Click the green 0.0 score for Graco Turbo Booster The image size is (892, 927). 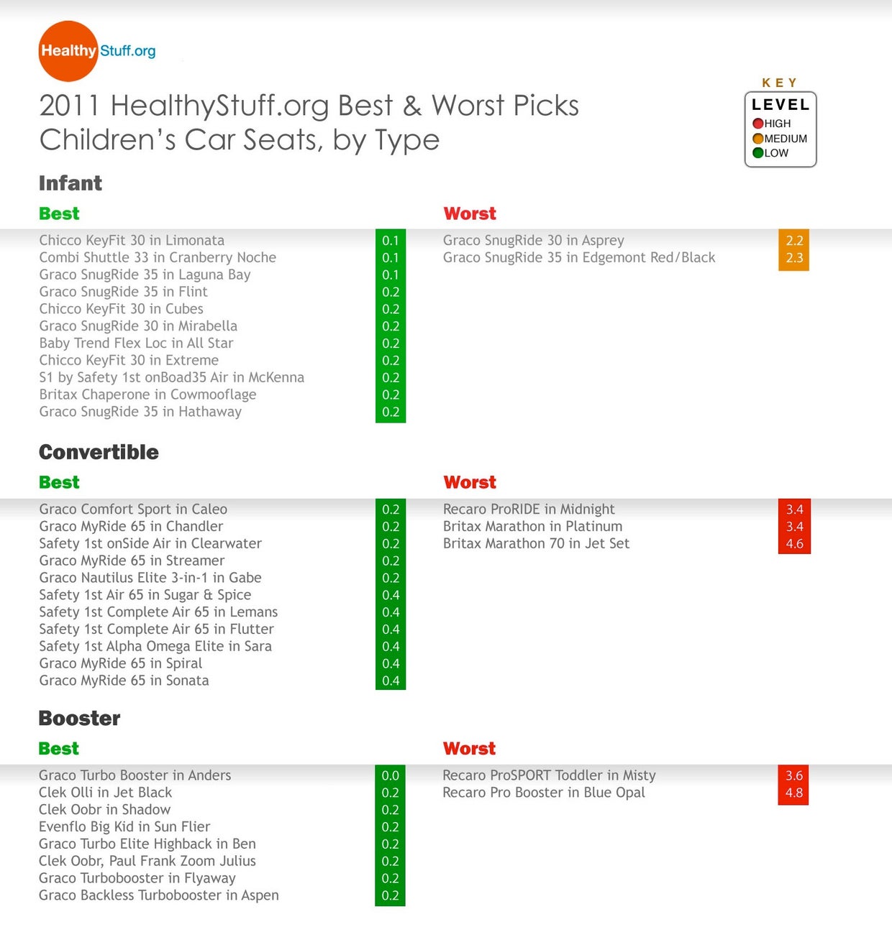point(390,776)
